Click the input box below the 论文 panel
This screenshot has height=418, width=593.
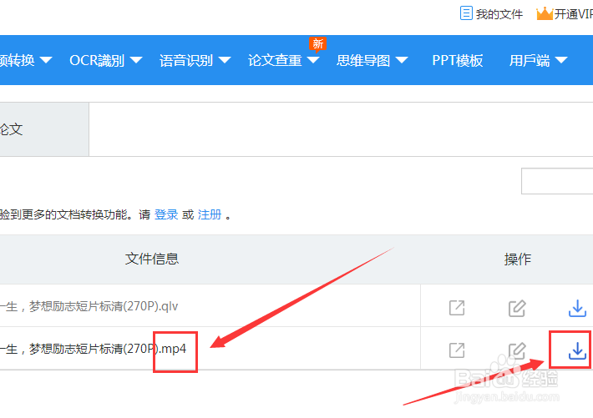pos(557,181)
